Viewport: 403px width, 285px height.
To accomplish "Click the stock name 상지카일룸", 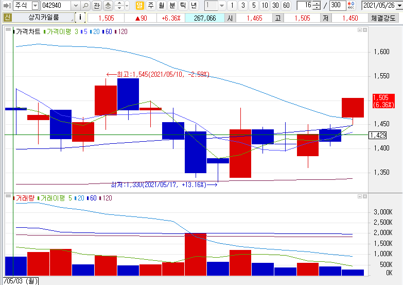I will [x=43, y=18].
